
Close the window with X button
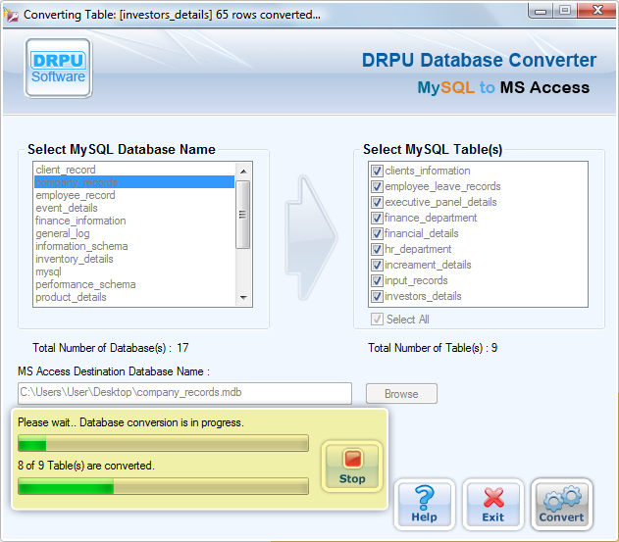click(597, 10)
